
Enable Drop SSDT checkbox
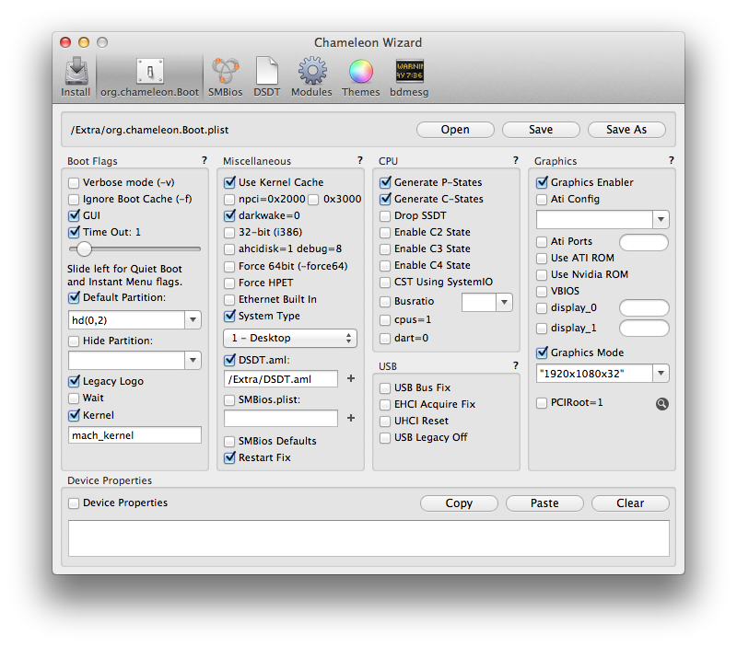point(385,216)
